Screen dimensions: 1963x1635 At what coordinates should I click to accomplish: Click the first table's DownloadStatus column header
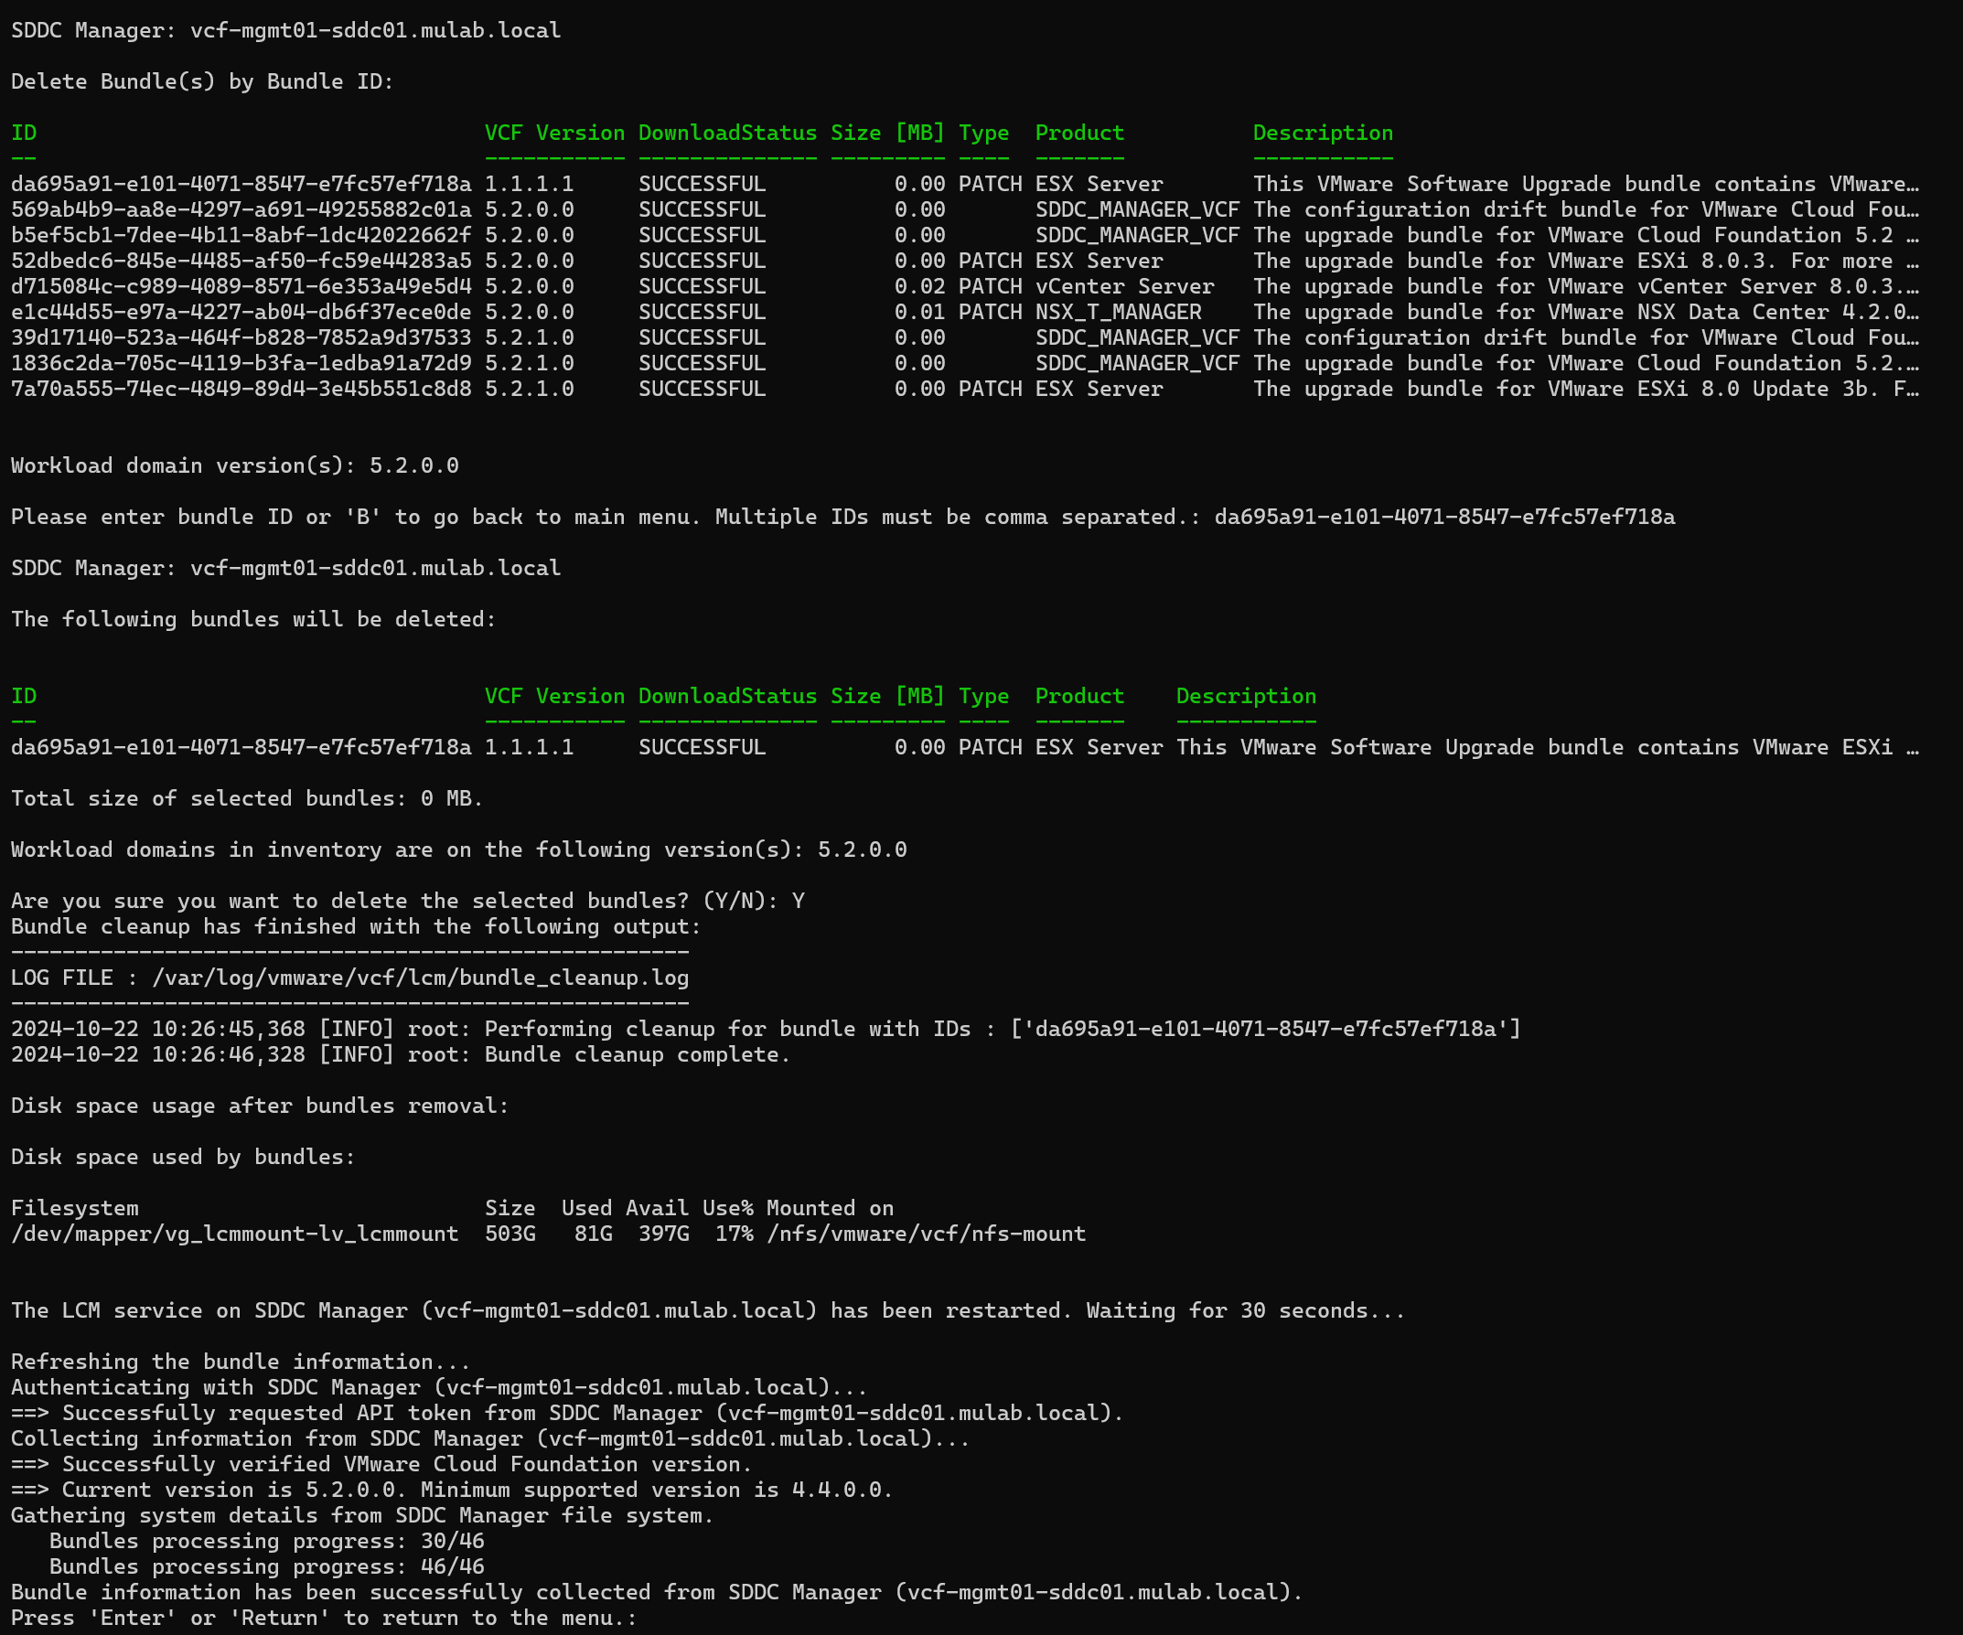(x=727, y=133)
